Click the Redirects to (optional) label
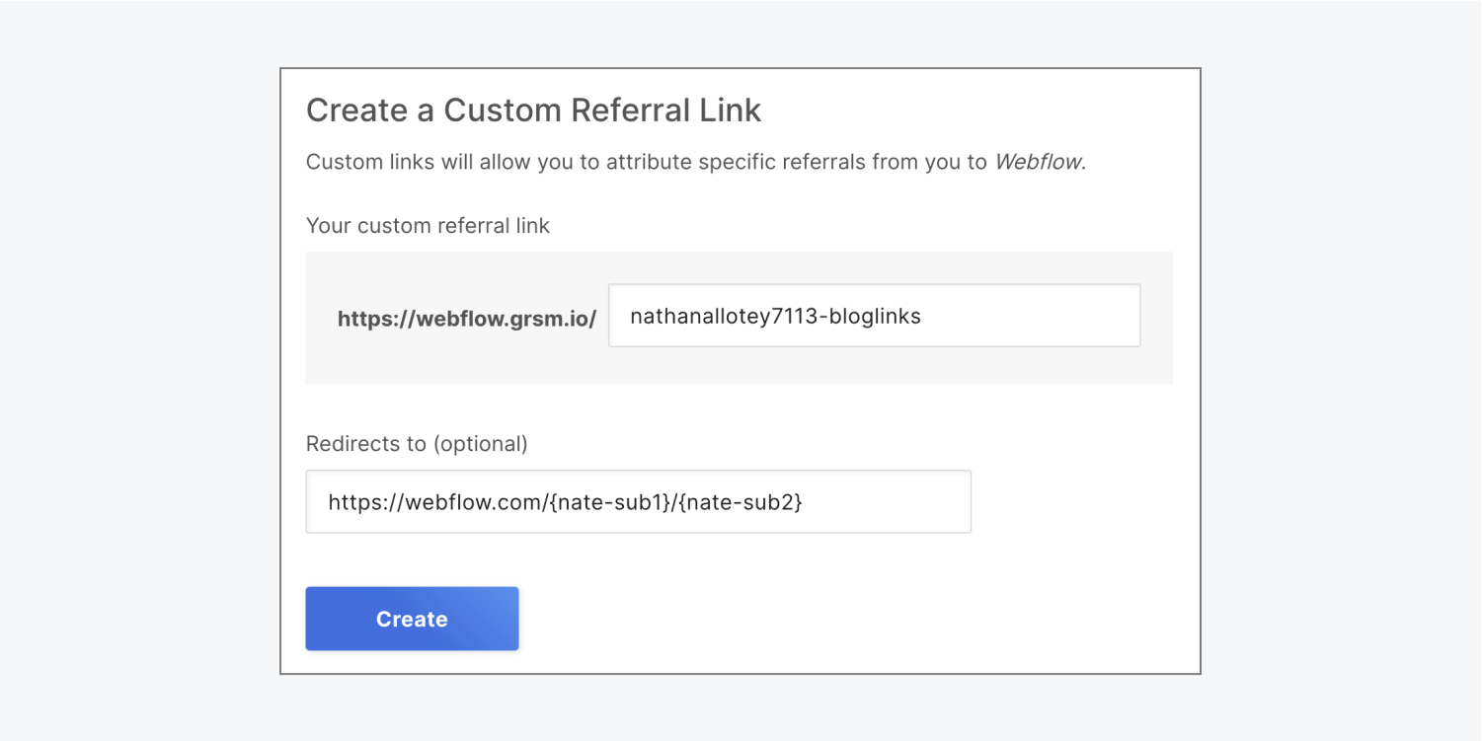Viewport: 1482px width, 741px height. (x=417, y=444)
